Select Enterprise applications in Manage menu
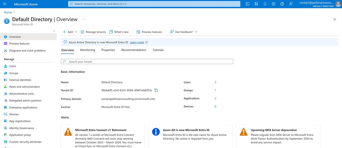 (x=23, y=108)
